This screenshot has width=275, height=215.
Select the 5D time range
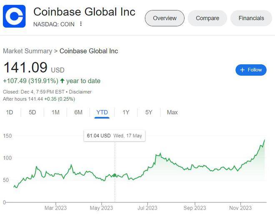[32, 112]
